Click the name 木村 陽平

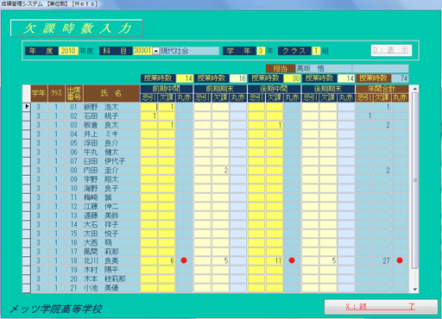[x=101, y=270]
